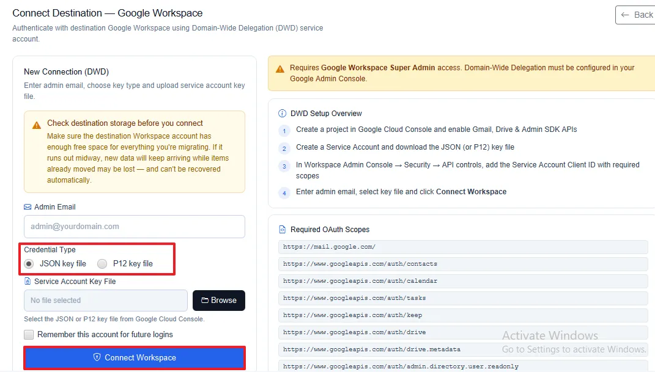Click the New Connection (DWD) heading

(67, 71)
